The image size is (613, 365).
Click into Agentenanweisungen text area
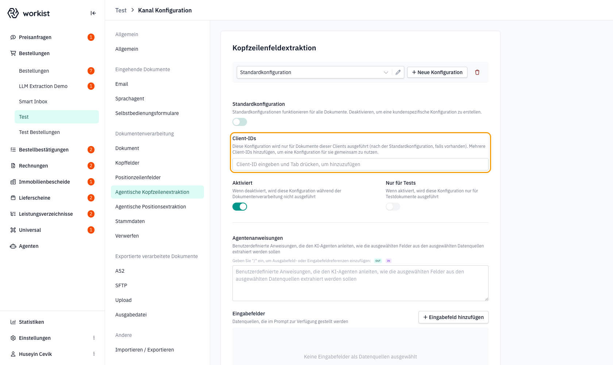click(x=361, y=283)
